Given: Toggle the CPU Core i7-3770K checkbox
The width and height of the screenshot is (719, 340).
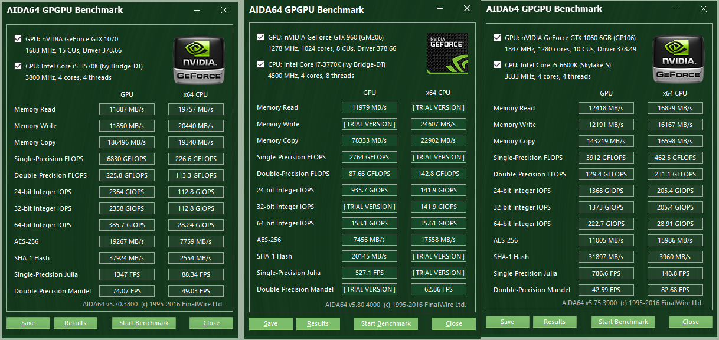Looking at the screenshot, I should tap(260, 64).
